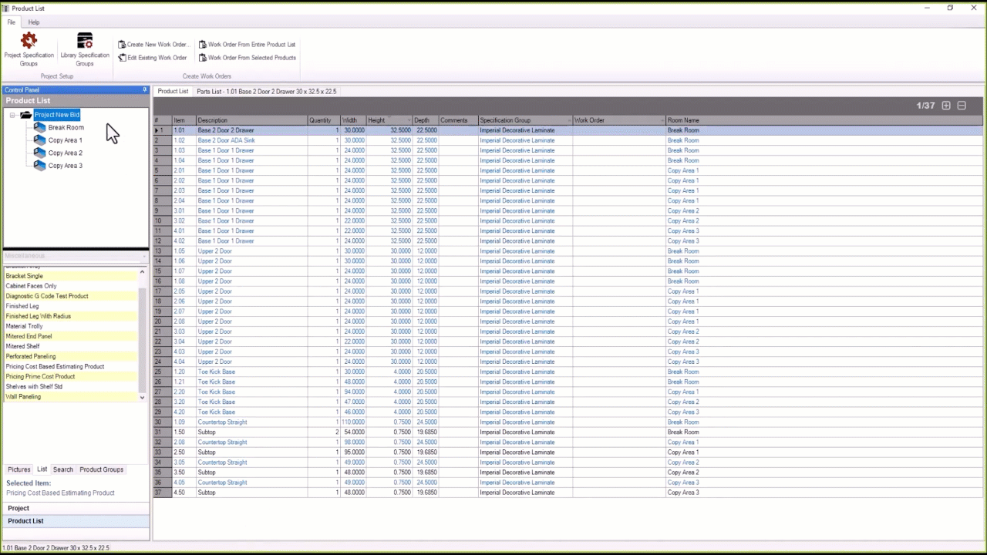Open the Project section of the Control Panel
Image resolution: width=987 pixels, height=555 pixels.
click(x=76, y=508)
